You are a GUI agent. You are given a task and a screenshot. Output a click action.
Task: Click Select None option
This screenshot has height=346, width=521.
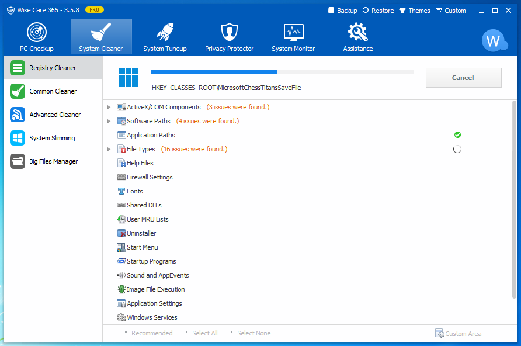pos(254,333)
